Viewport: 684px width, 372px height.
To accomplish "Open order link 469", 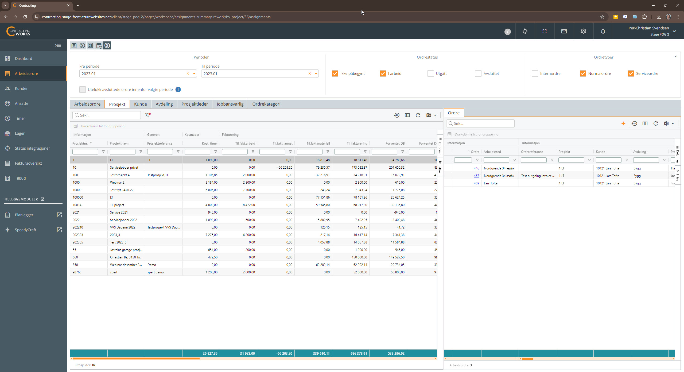I will click(x=476, y=183).
